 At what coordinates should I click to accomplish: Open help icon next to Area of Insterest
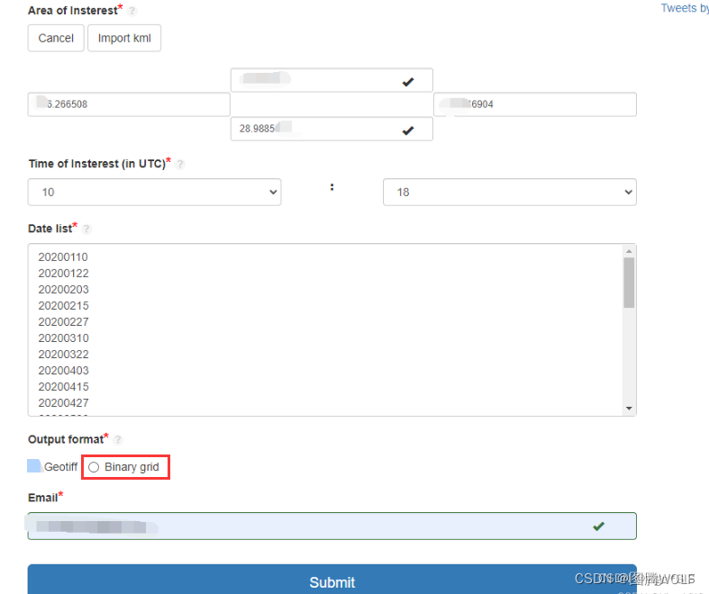tap(132, 11)
